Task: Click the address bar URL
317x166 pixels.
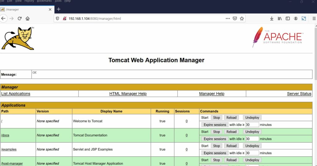Action: point(95,19)
